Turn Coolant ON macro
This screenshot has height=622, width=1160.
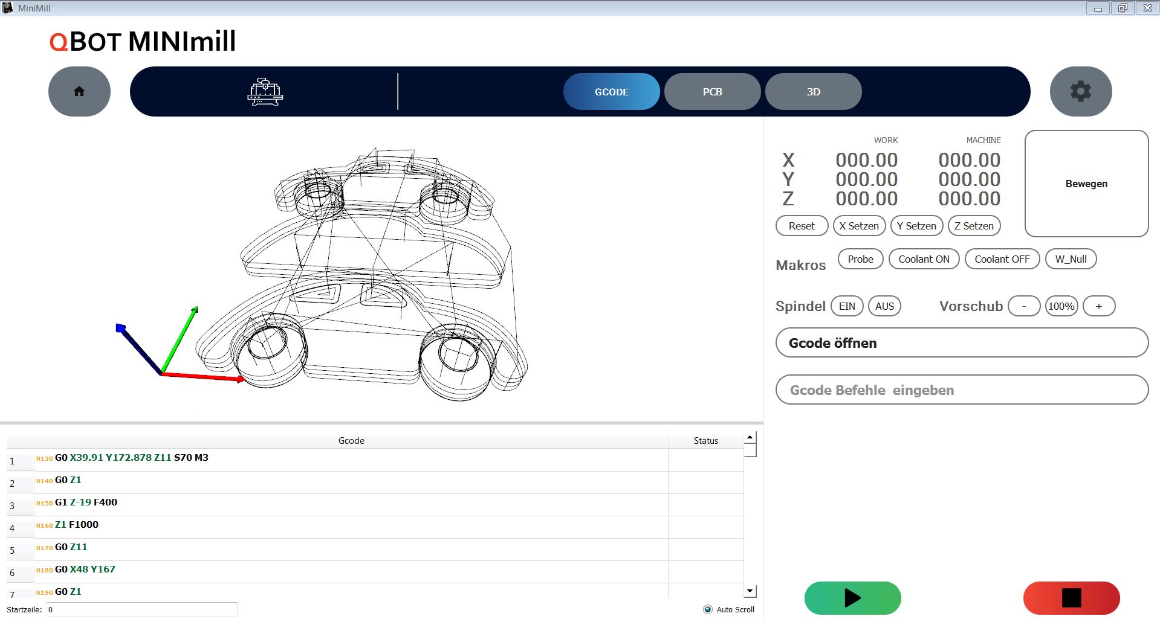click(x=924, y=259)
